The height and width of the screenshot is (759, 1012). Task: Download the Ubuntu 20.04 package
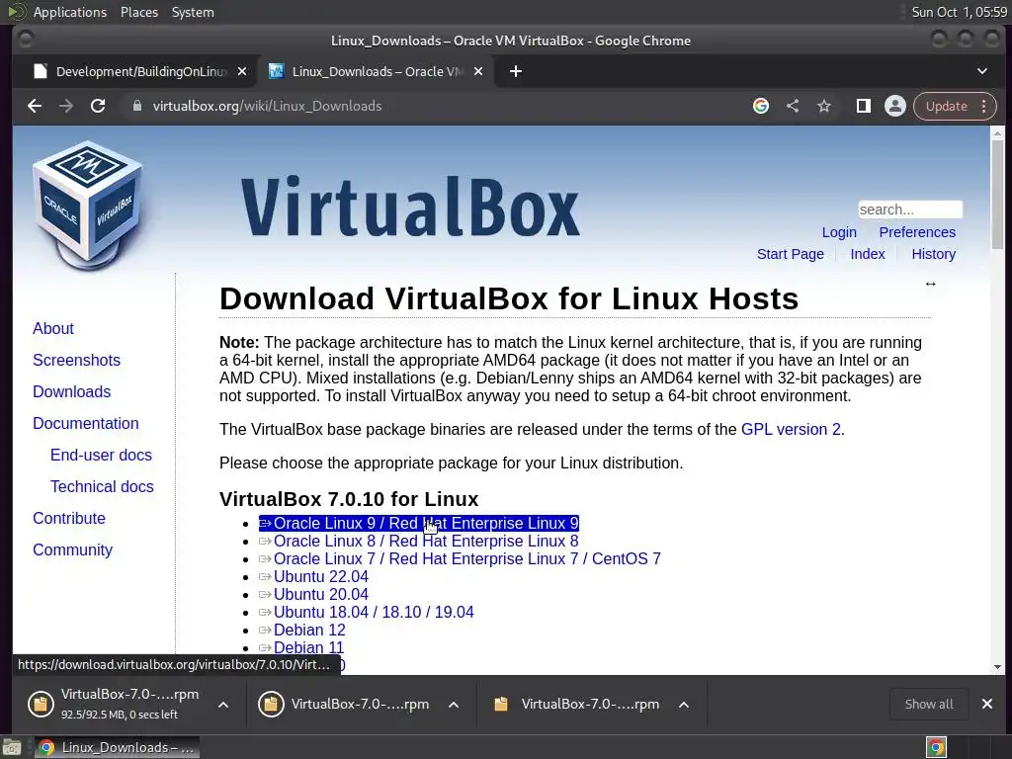313,594
